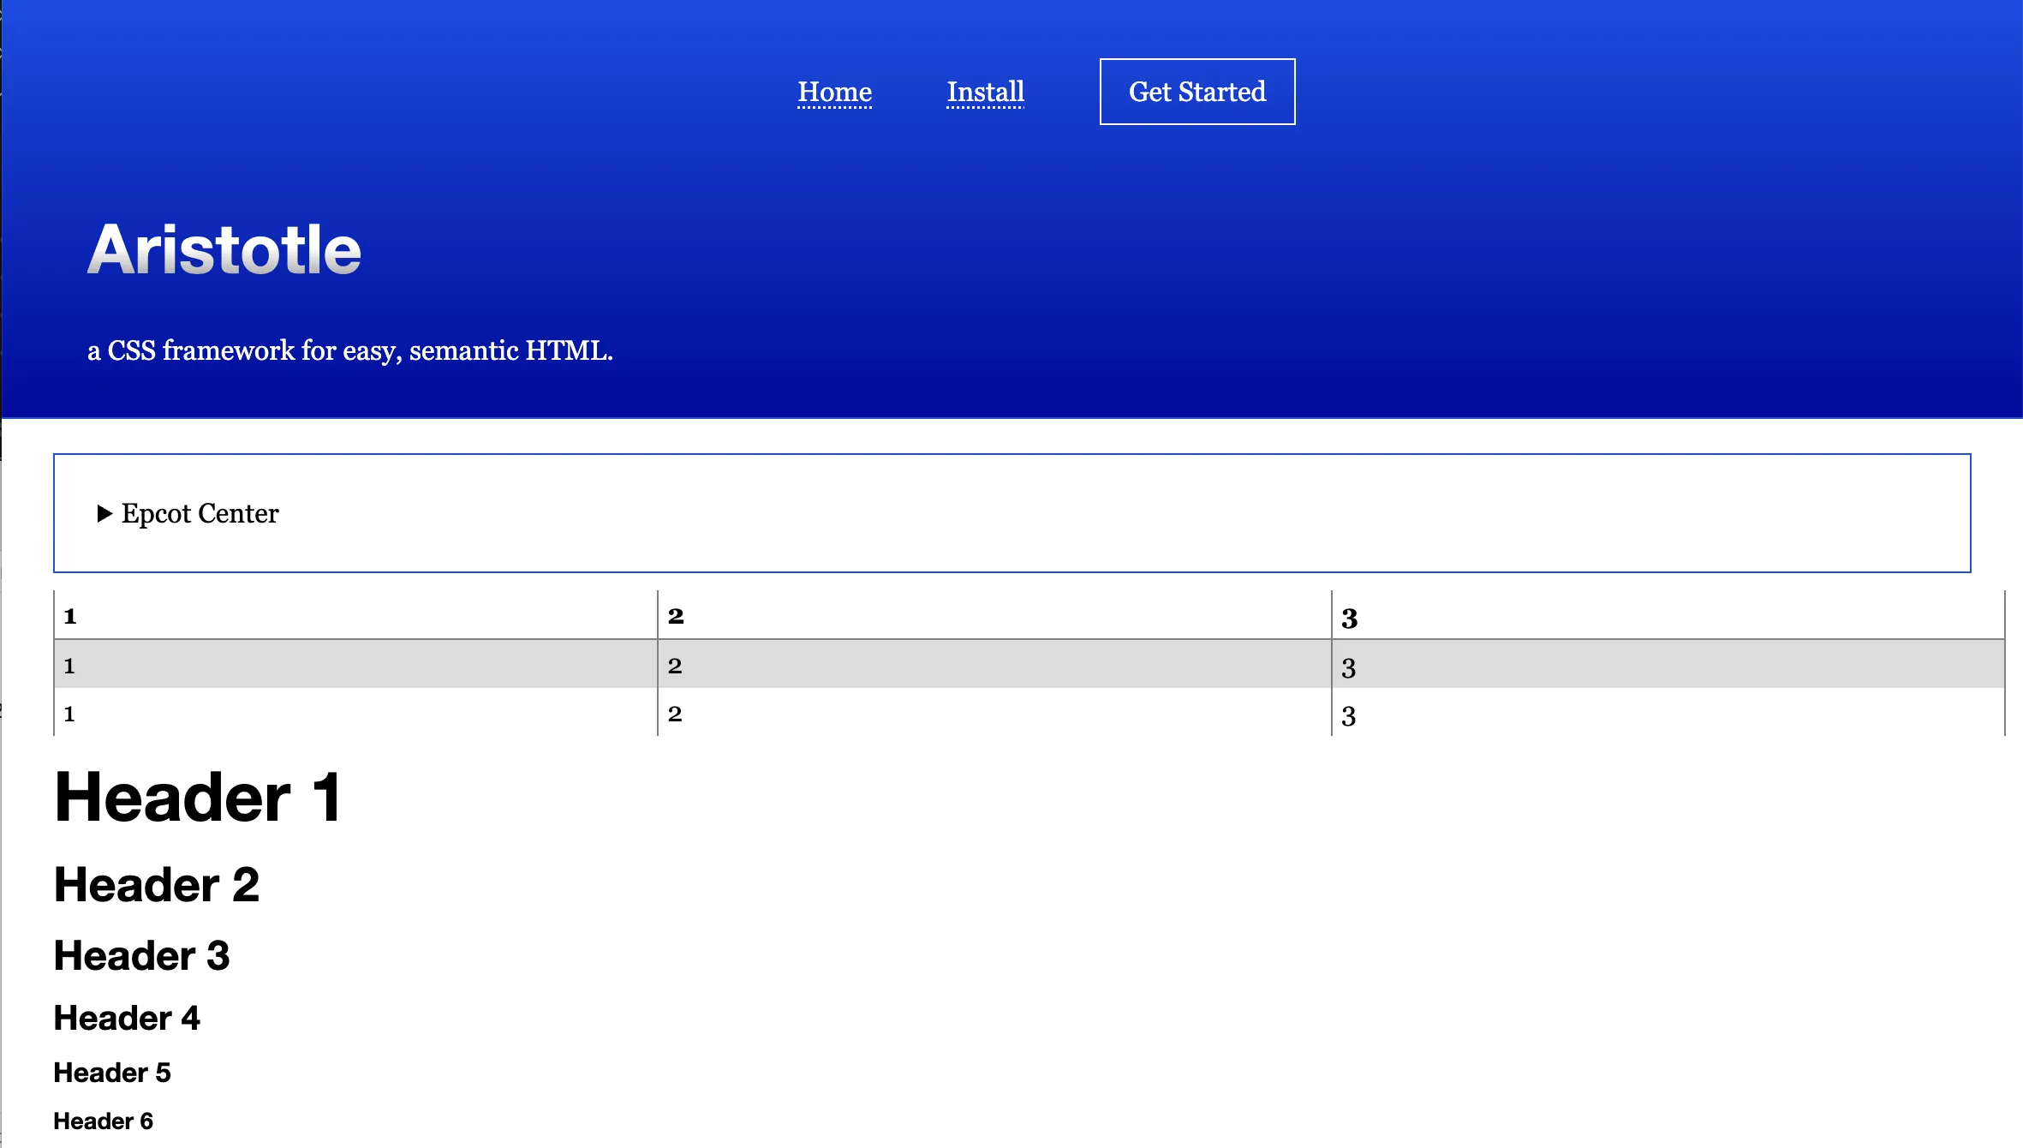Click cell 3 in last table row
The height and width of the screenshot is (1148, 2023).
(1348, 716)
